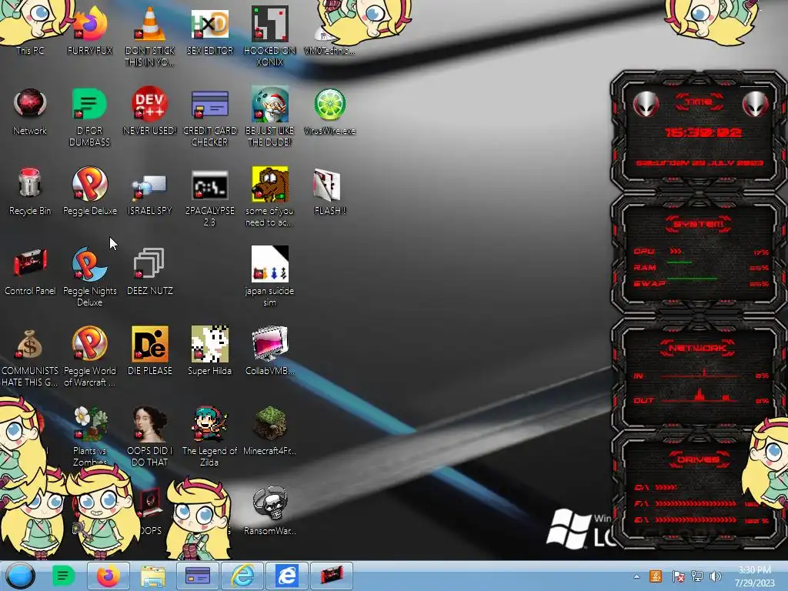Open the ISRAEL SPY shortcut
The width and height of the screenshot is (788, 591).
click(x=150, y=193)
